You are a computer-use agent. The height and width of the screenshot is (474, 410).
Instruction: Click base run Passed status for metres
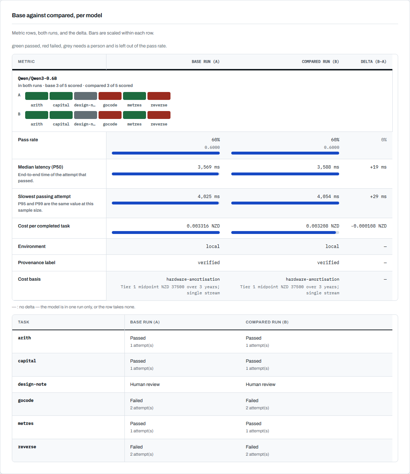(x=138, y=424)
